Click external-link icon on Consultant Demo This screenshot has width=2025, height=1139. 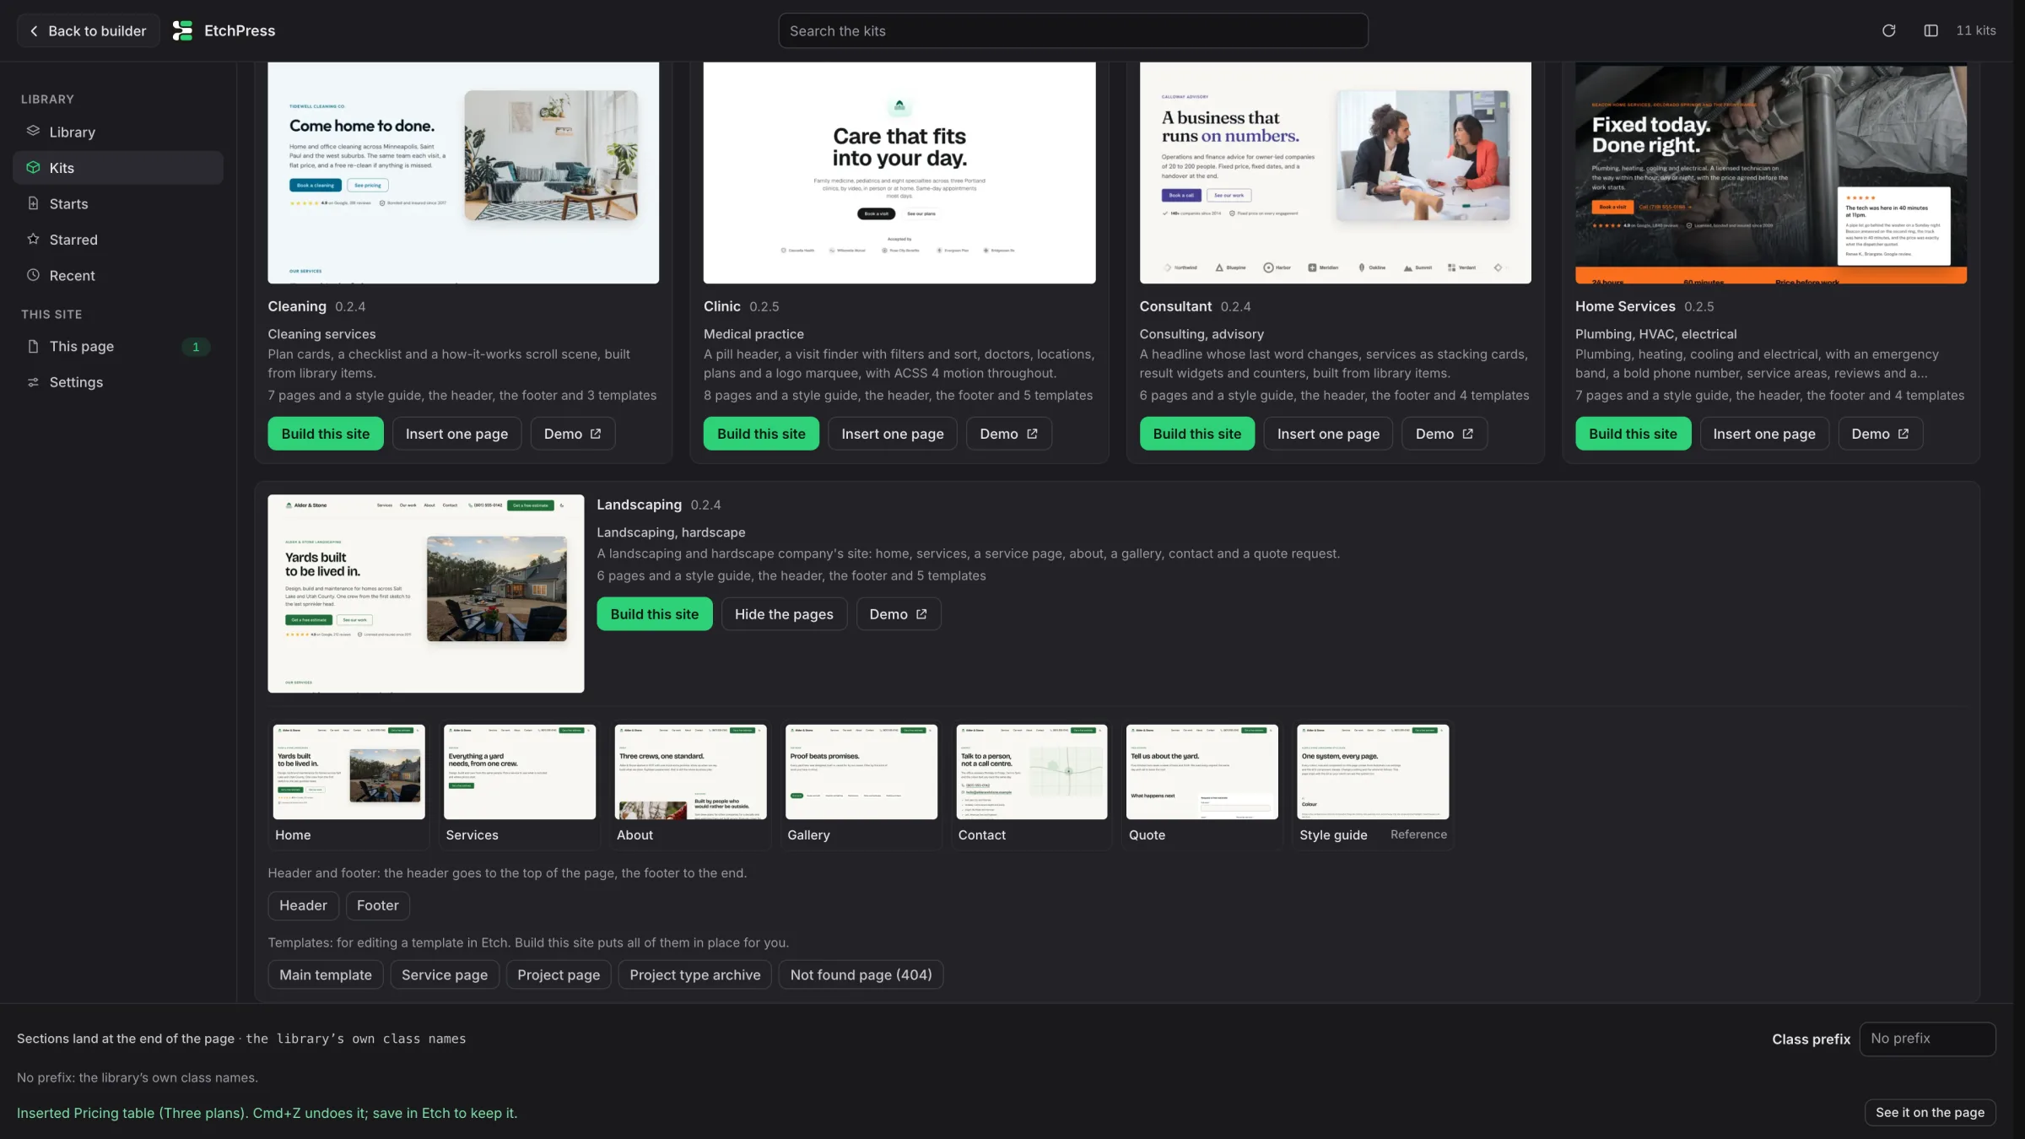tap(1467, 434)
